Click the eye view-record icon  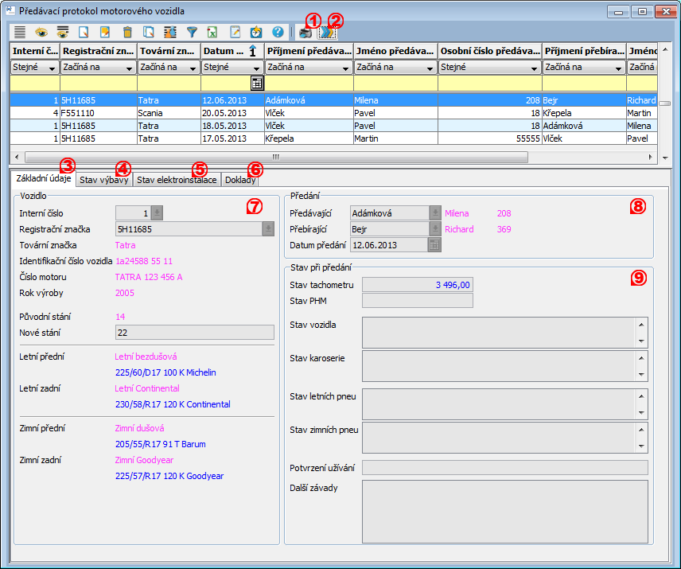pos(41,33)
